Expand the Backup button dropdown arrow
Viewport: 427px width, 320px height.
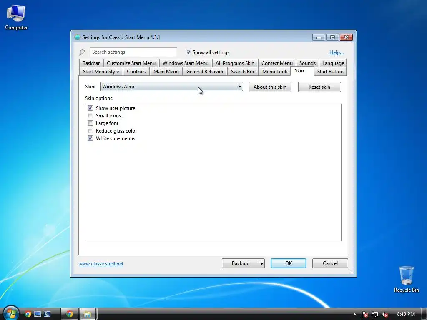tap(261, 263)
